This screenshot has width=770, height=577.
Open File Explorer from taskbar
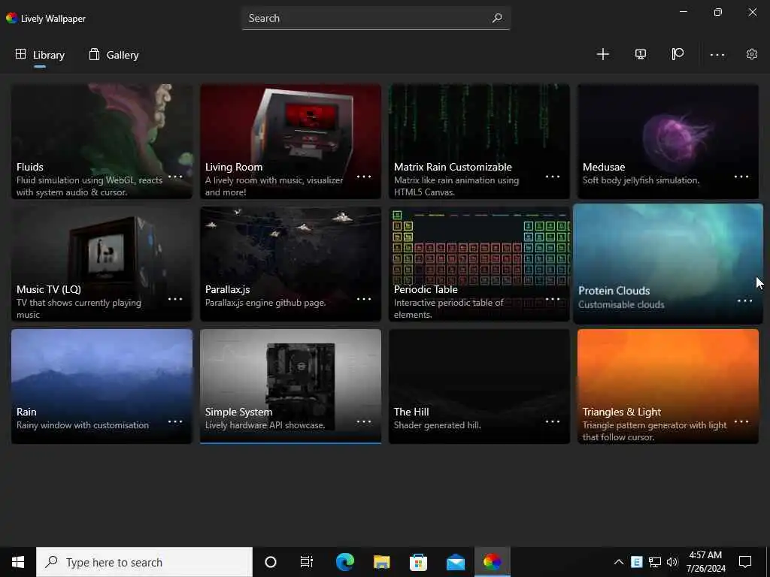(381, 562)
